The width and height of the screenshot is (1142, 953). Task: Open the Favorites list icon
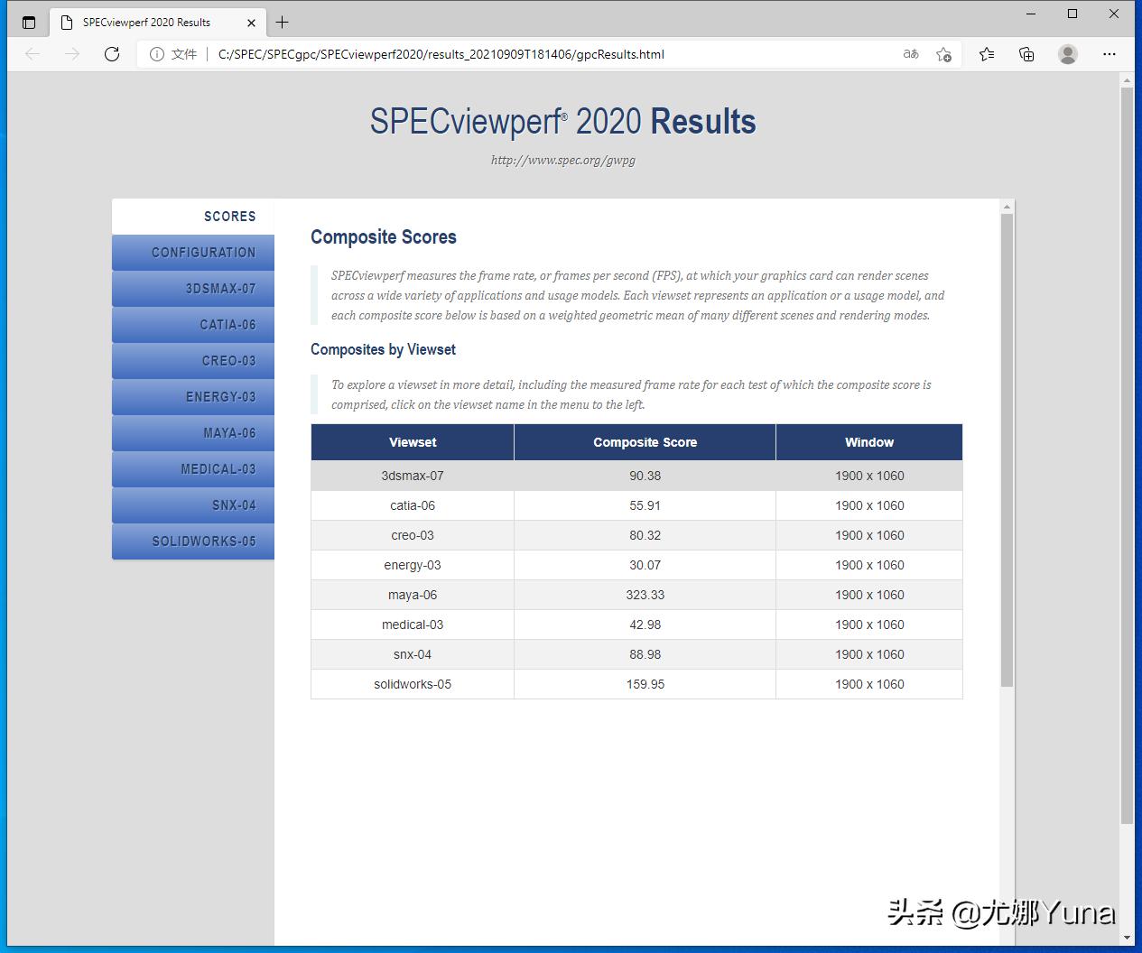click(x=987, y=54)
